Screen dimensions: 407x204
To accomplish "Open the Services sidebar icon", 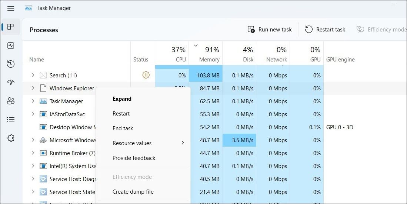I will [11, 138].
